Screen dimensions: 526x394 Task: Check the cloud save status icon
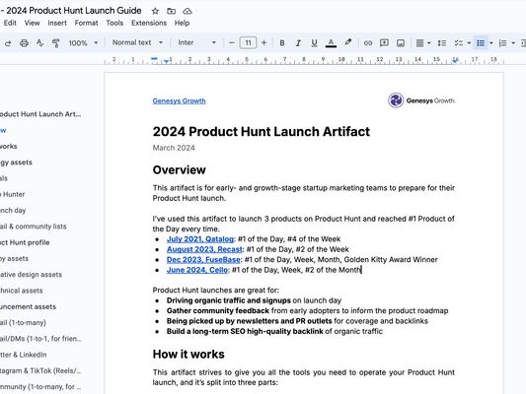pos(188,11)
